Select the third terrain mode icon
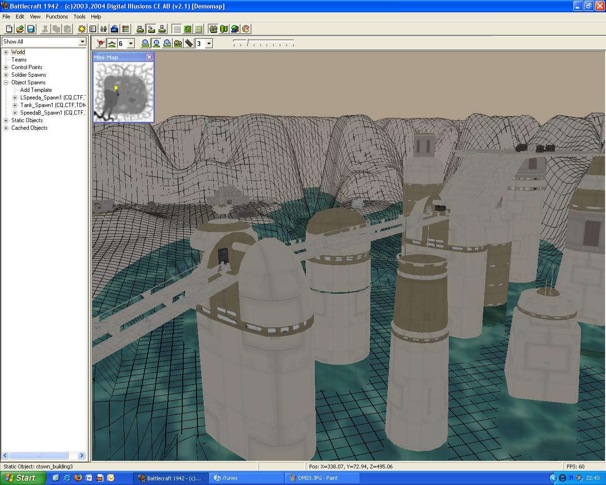 coord(162,29)
